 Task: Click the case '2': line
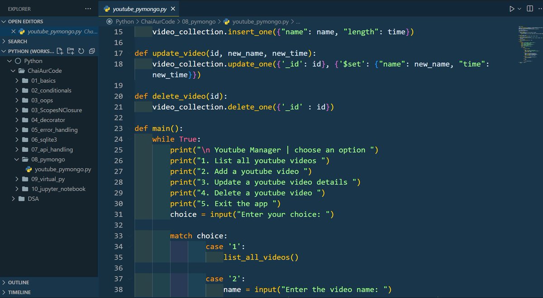(x=225, y=279)
